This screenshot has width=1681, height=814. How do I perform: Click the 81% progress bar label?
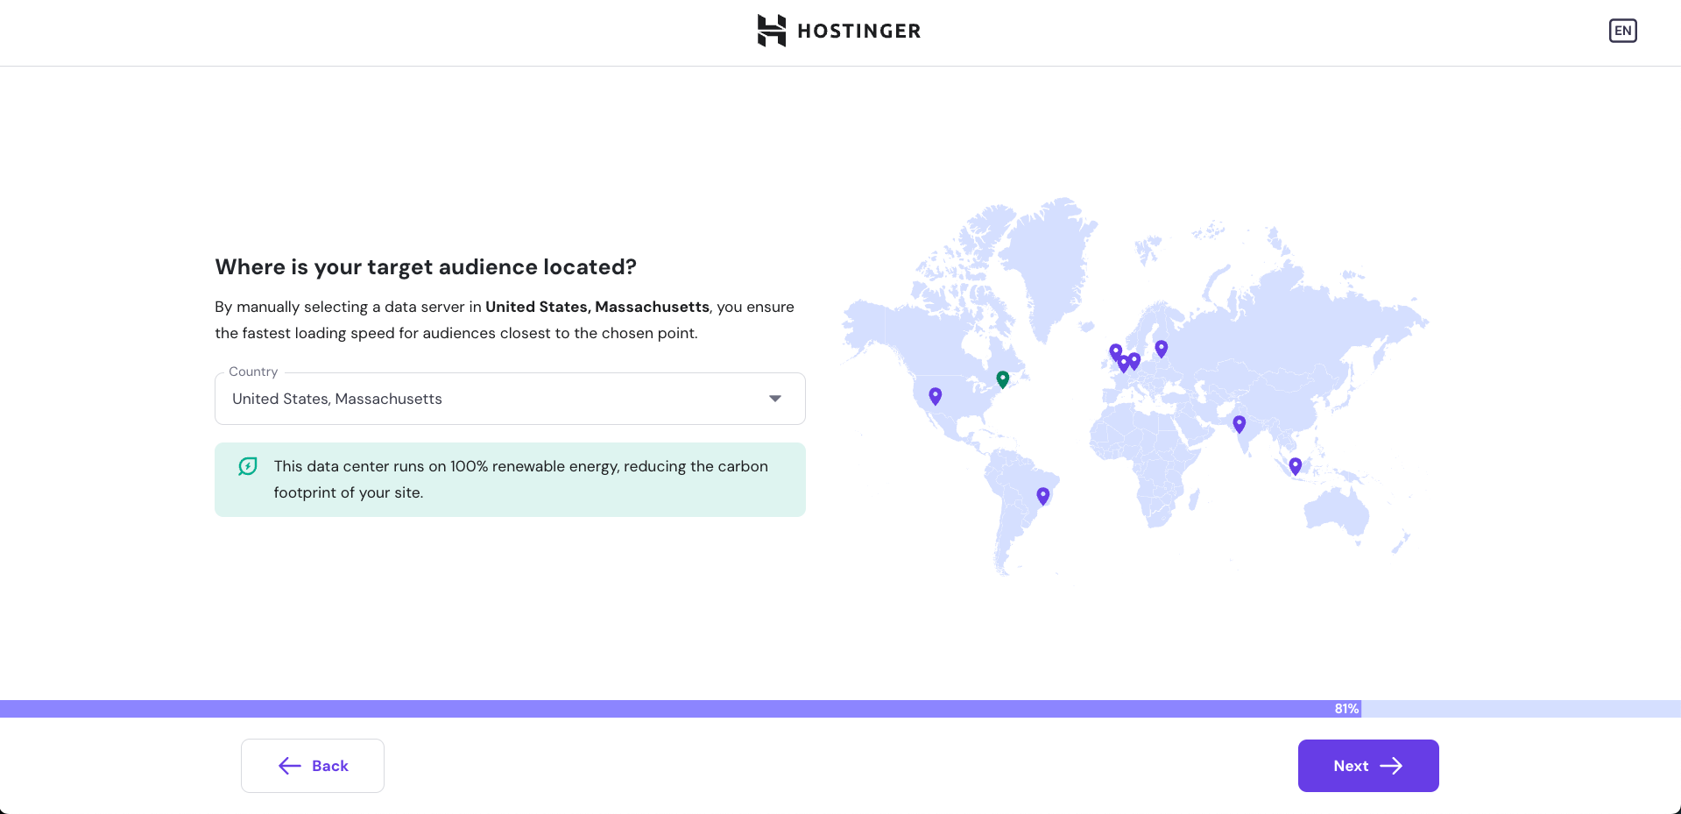(1346, 709)
